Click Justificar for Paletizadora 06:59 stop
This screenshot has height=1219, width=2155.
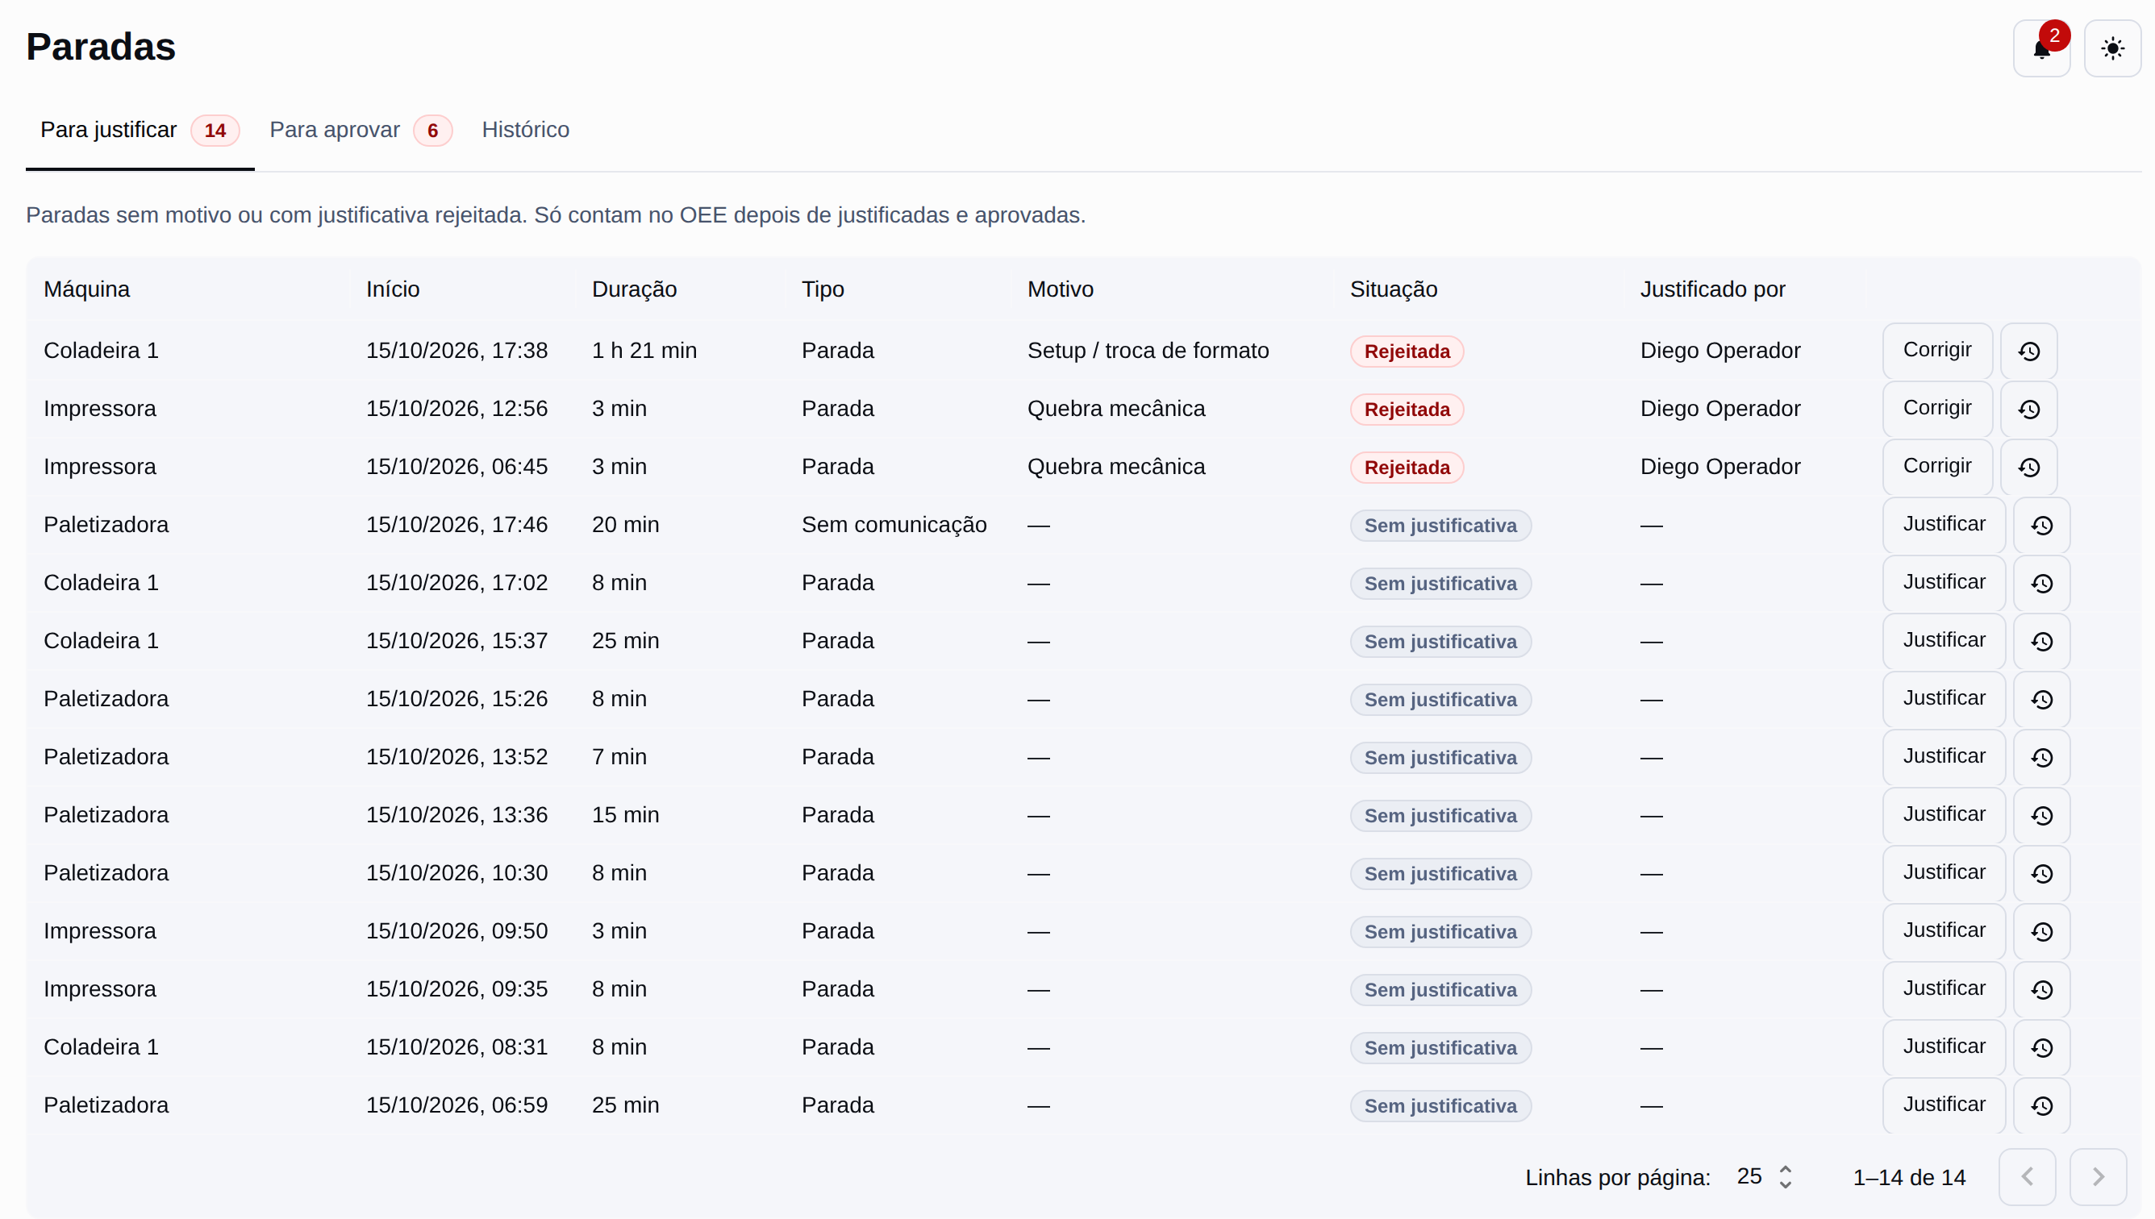tap(1944, 1106)
